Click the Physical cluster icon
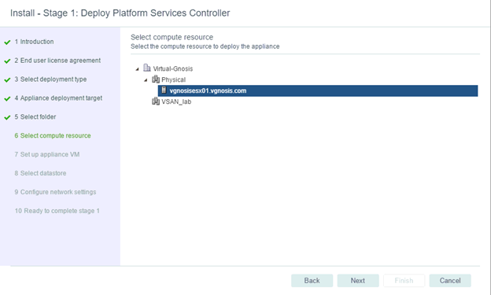 click(x=156, y=79)
